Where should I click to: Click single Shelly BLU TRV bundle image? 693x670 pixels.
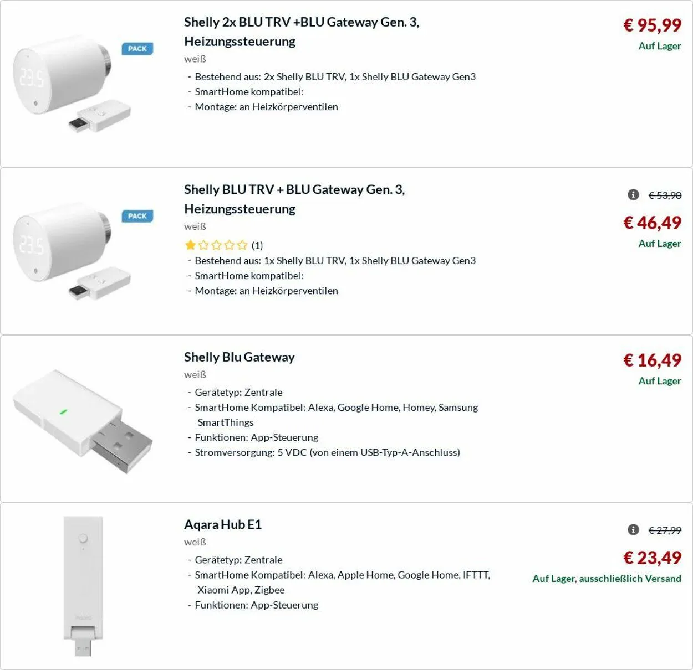click(x=72, y=250)
